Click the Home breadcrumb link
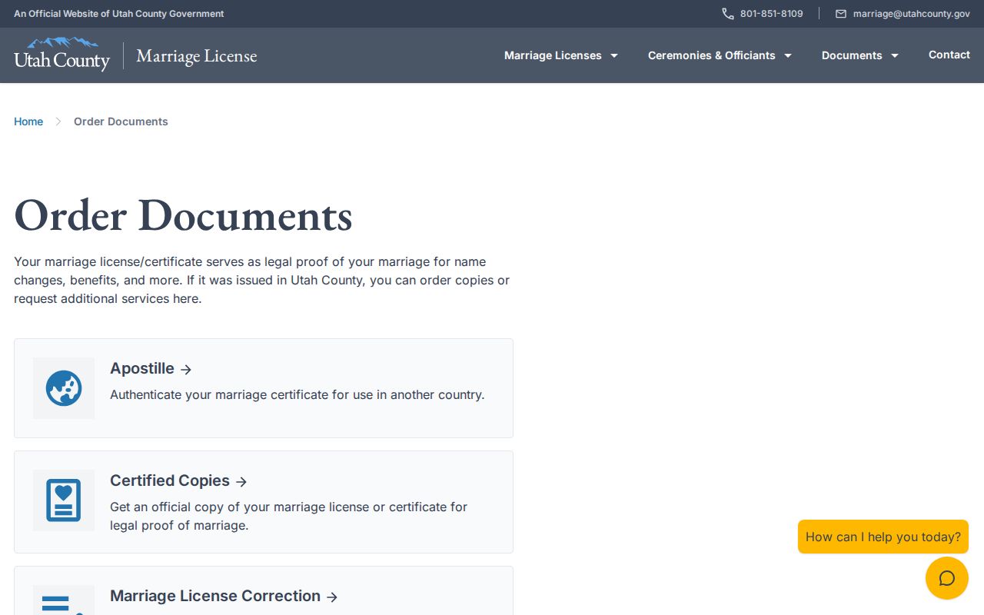Screen dimensions: 984x615 pos(28,121)
